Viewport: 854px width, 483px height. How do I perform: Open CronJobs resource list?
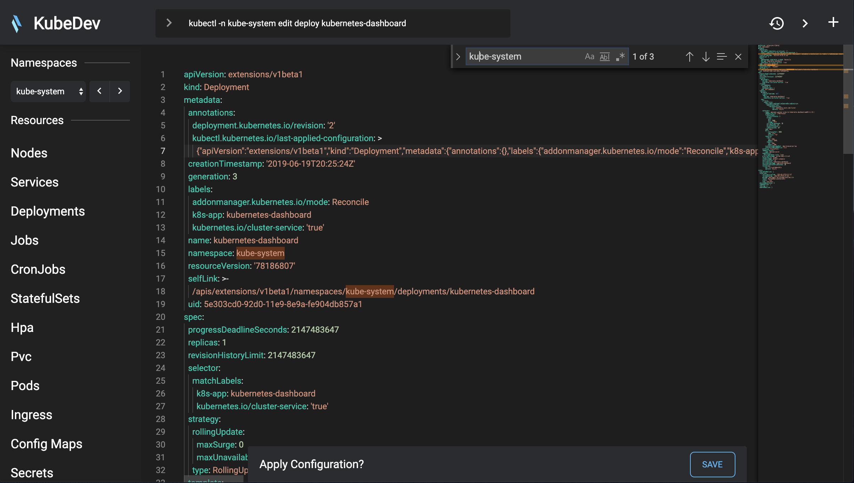pos(38,269)
